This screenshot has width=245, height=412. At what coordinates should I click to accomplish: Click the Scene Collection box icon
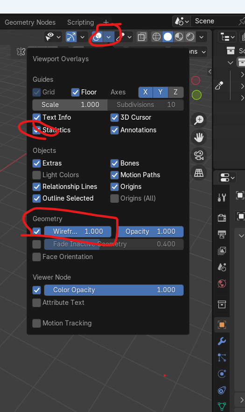(x=231, y=51)
